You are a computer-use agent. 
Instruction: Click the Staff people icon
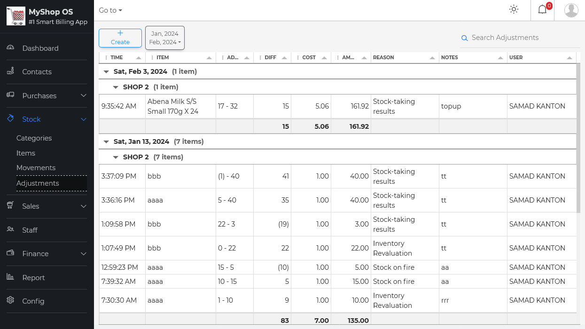10,230
